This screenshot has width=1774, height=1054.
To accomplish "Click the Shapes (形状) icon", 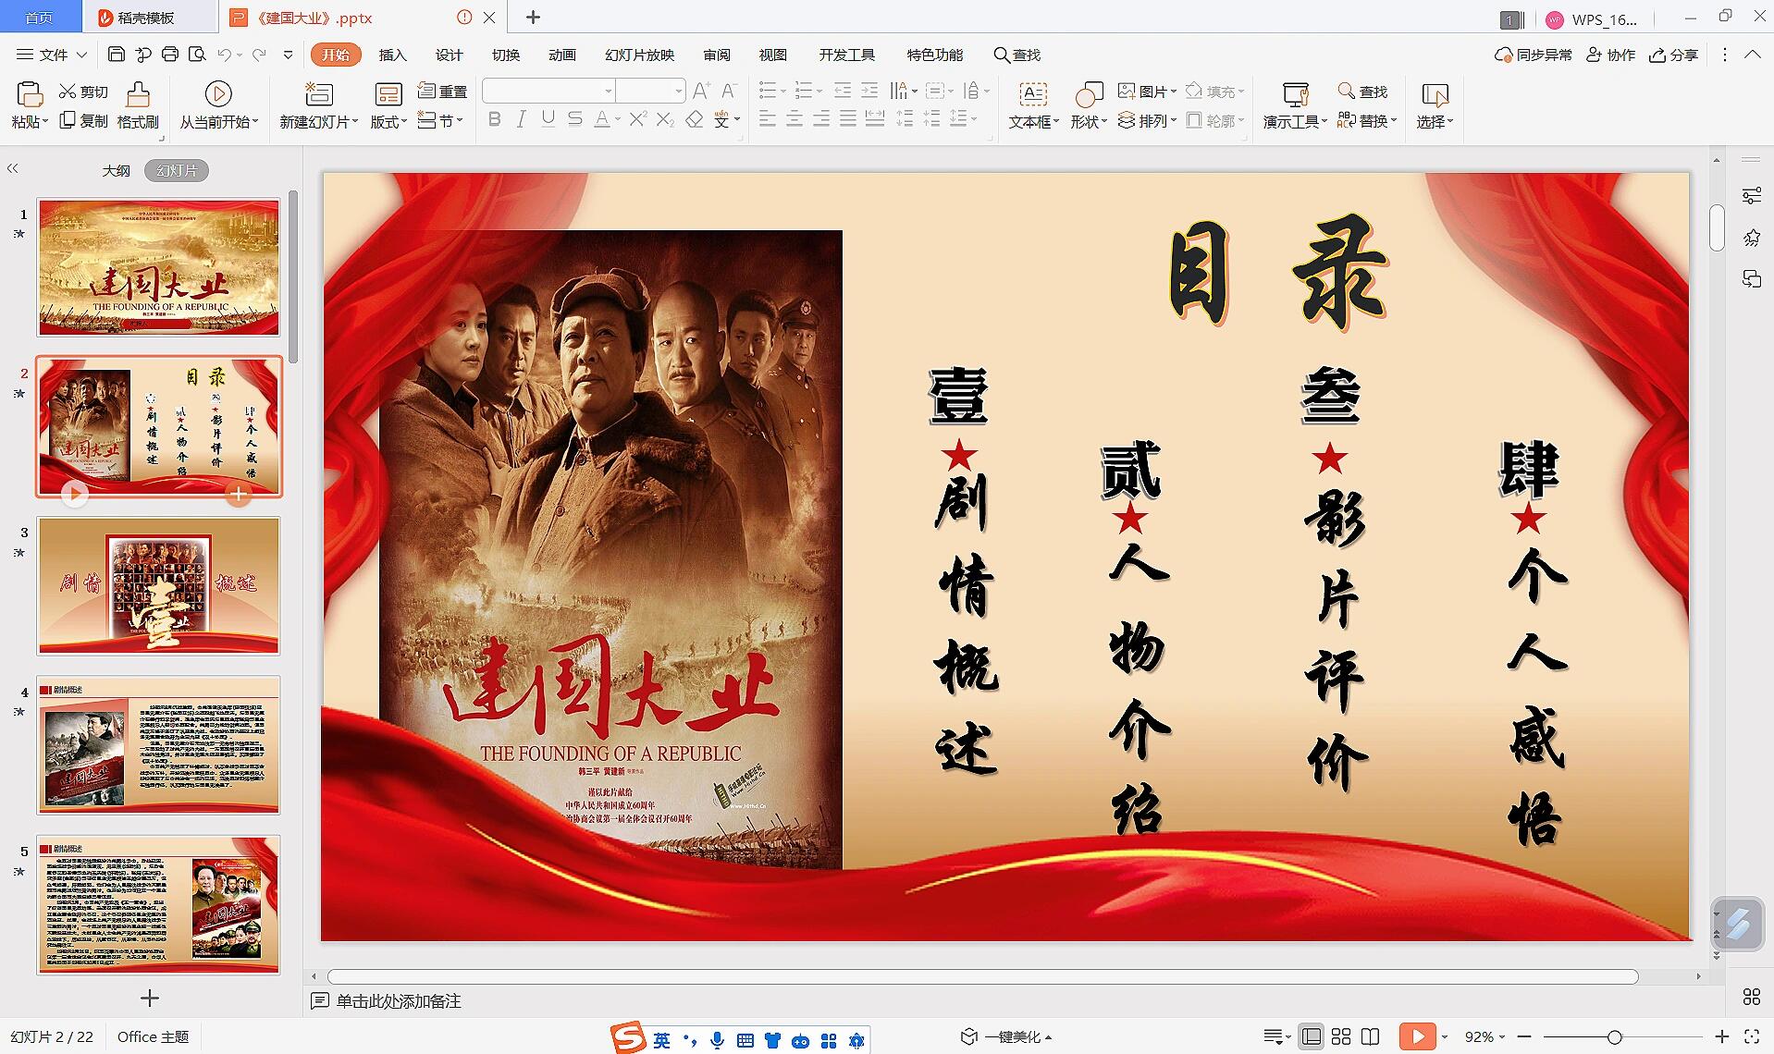I will coord(1088,94).
